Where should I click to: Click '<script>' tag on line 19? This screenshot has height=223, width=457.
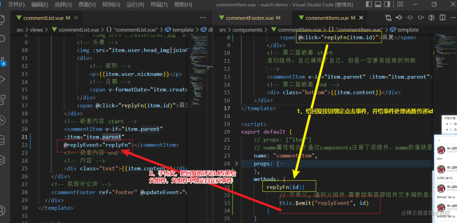pos(254,124)
